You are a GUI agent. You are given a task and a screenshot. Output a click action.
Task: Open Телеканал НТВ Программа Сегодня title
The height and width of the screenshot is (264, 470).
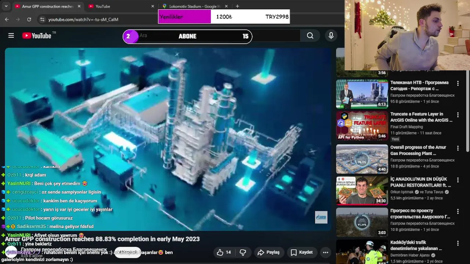coord(419,86)
